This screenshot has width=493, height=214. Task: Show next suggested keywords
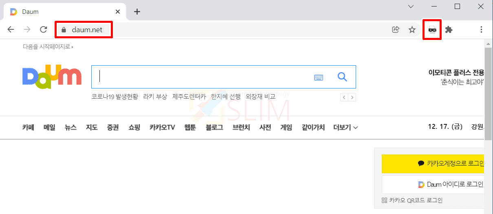pyautogui.click(x=352, y=97)
